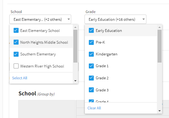This screenshot has height=118, width=169.
Task: Uncheck East Elementary School checkbox
Action: coord(16,30)
